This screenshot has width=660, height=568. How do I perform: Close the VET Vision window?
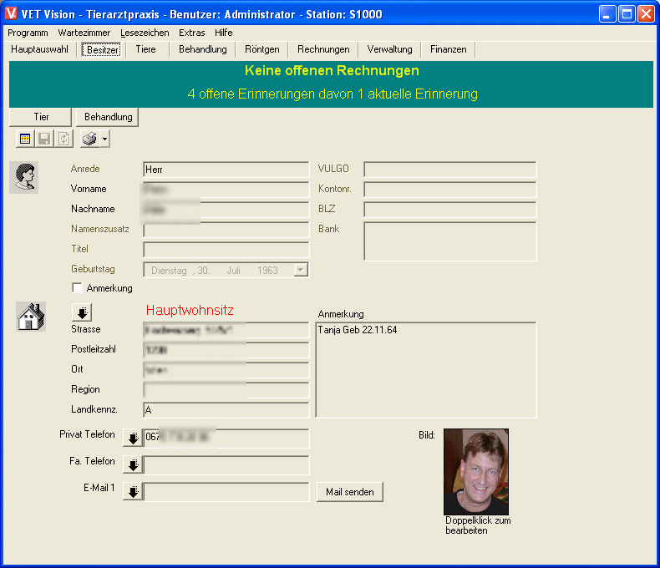tap(646, 14)
